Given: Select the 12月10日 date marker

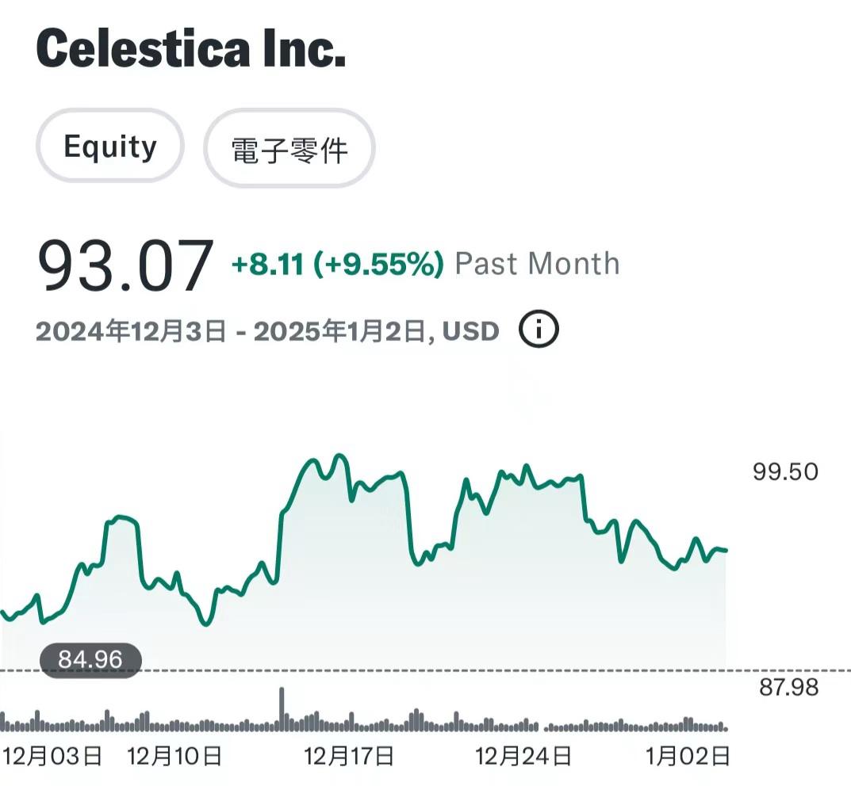Looking at the screenshot, I should 174,756.
